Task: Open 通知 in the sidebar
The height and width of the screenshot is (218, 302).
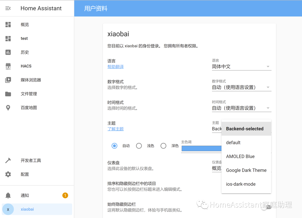Action: point(37,195)
